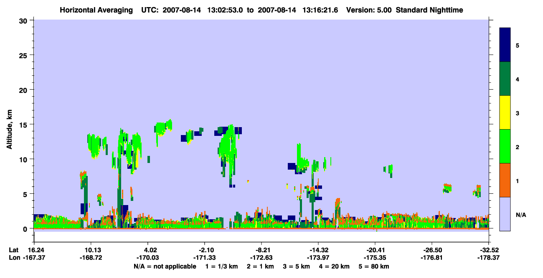Click the orange 1/3 km colorbar segment
The height and width of the screenshot is (278, 543).
(505, 180)
